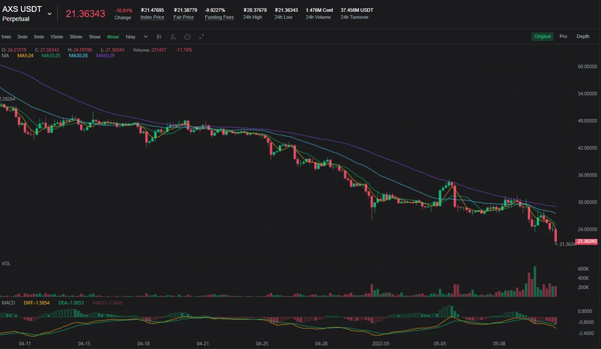The height and width of the screenshot is (349, 601).
Task: Select the 1day timeframe
Action: point(130,37)
